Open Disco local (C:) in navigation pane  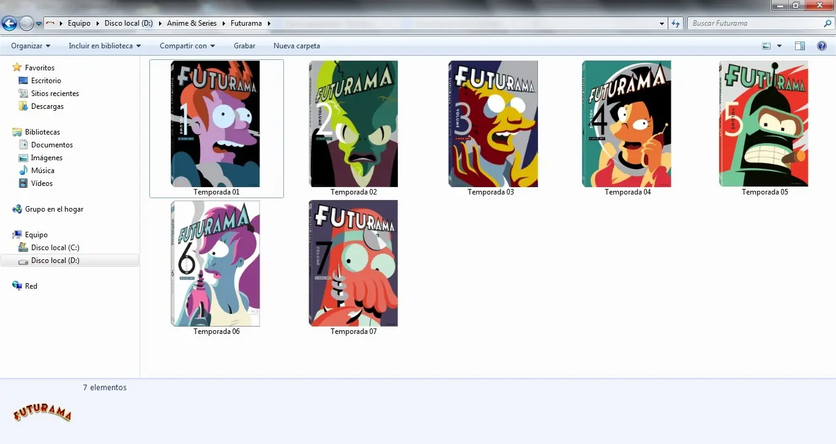click(55, 248)
